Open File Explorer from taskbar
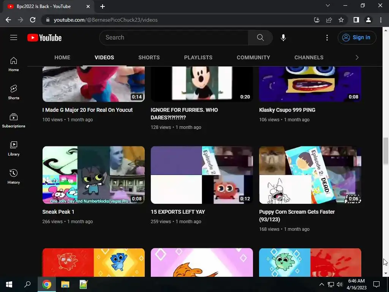 pos(65,284)
